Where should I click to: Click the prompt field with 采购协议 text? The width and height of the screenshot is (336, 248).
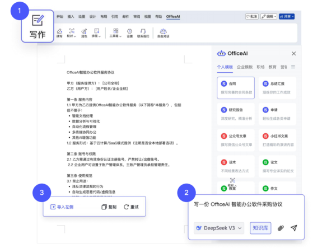(x=238, y=204)
